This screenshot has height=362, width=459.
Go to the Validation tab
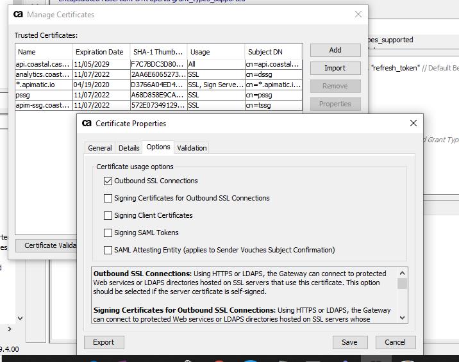tap(192, 148)
